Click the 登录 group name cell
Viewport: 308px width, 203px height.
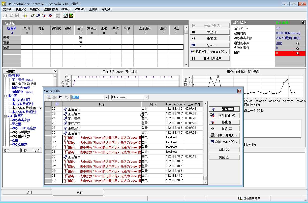point(12,47)
